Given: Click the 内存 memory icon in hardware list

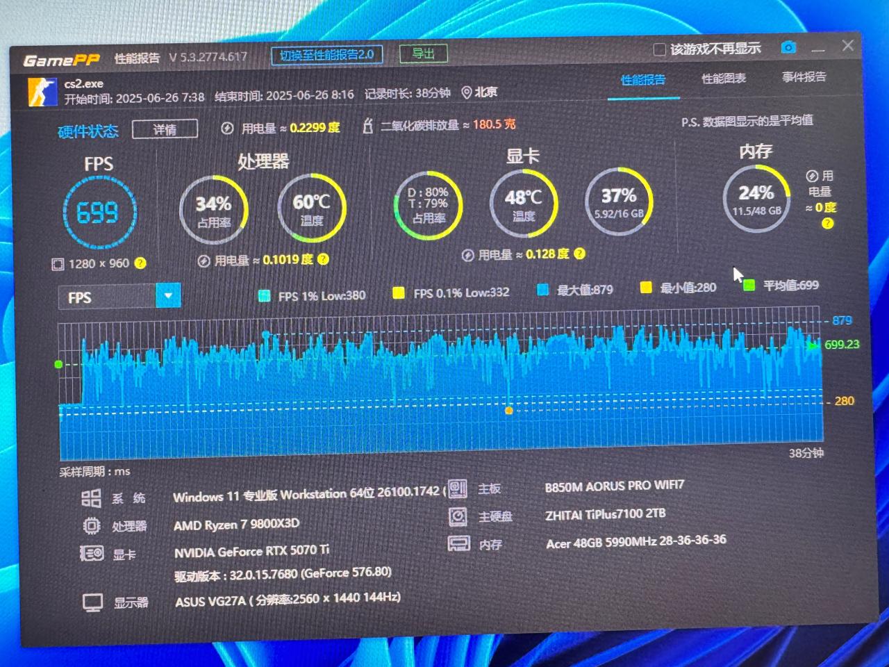Looking at the screenshot, I should pos(458,543).
